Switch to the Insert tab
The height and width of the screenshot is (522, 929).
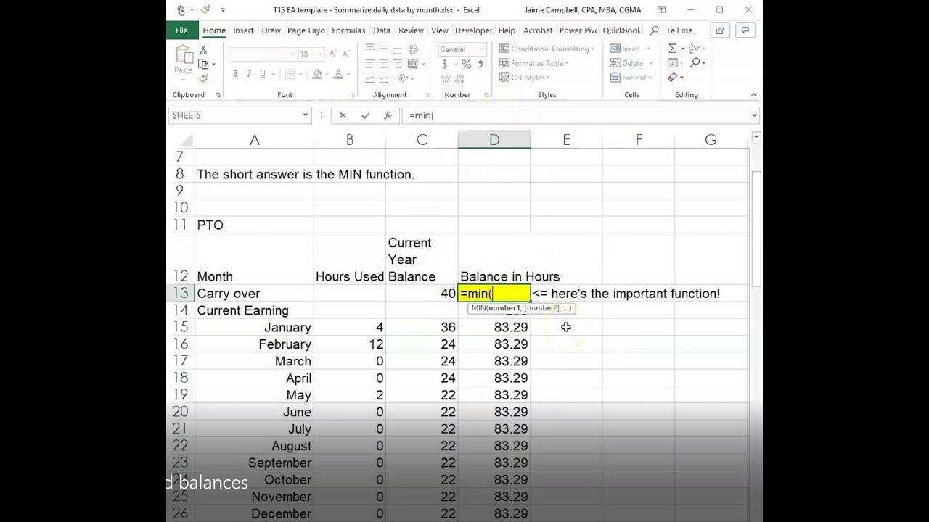point(243,30)
